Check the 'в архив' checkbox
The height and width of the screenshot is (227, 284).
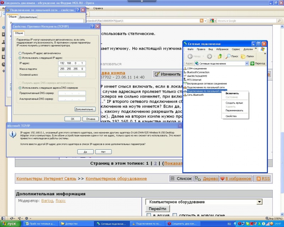[149, 215]
